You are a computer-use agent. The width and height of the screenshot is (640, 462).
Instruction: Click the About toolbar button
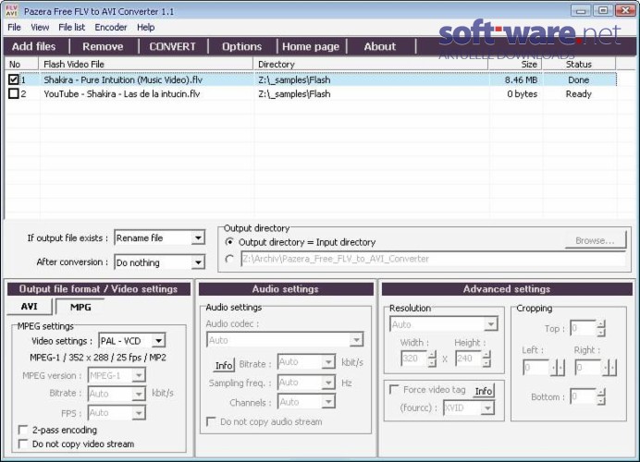379,46
